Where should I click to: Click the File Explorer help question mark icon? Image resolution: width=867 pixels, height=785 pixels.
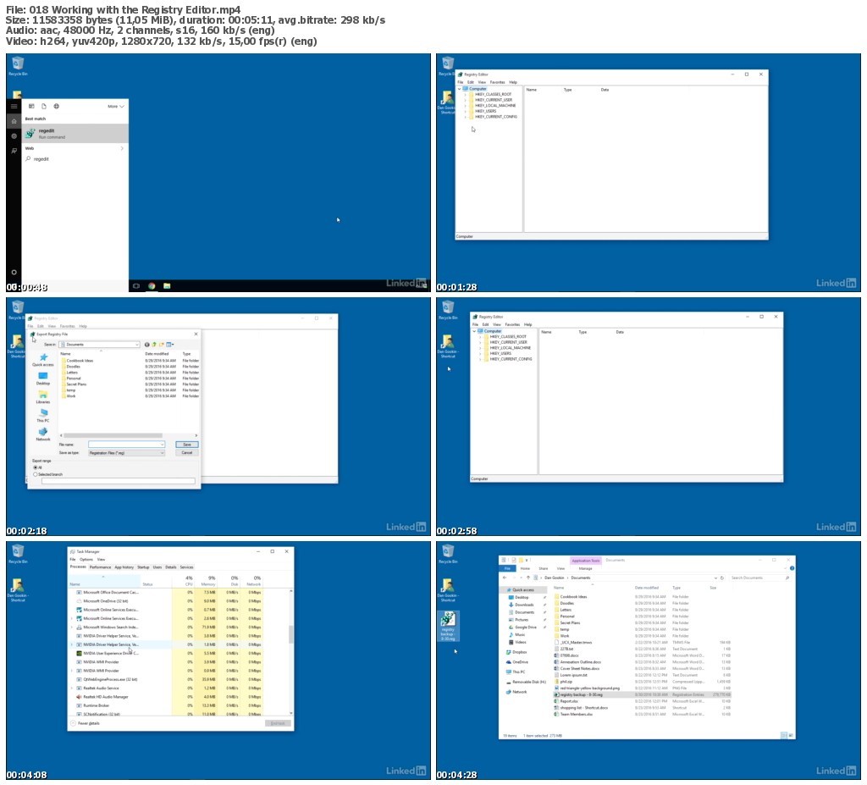click(x=792, y=568)
